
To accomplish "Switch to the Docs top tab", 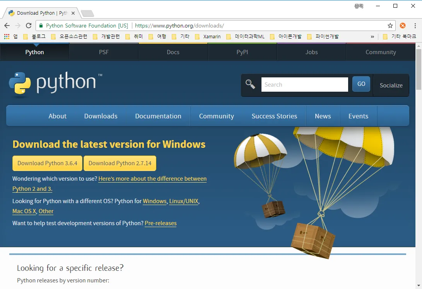I will tap(173, 52).
